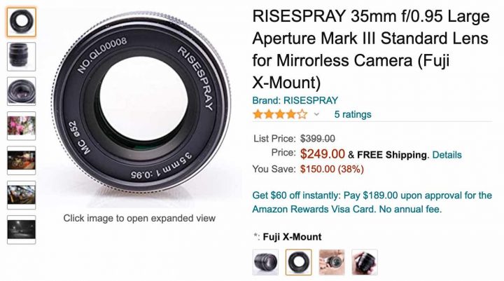Click the $249.00 price text

323,154
